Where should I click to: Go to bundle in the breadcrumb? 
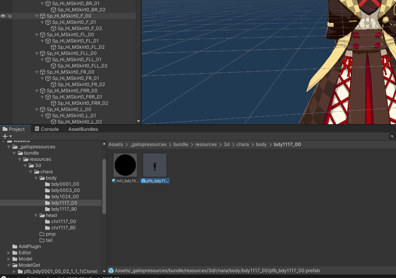click(181, 144)
